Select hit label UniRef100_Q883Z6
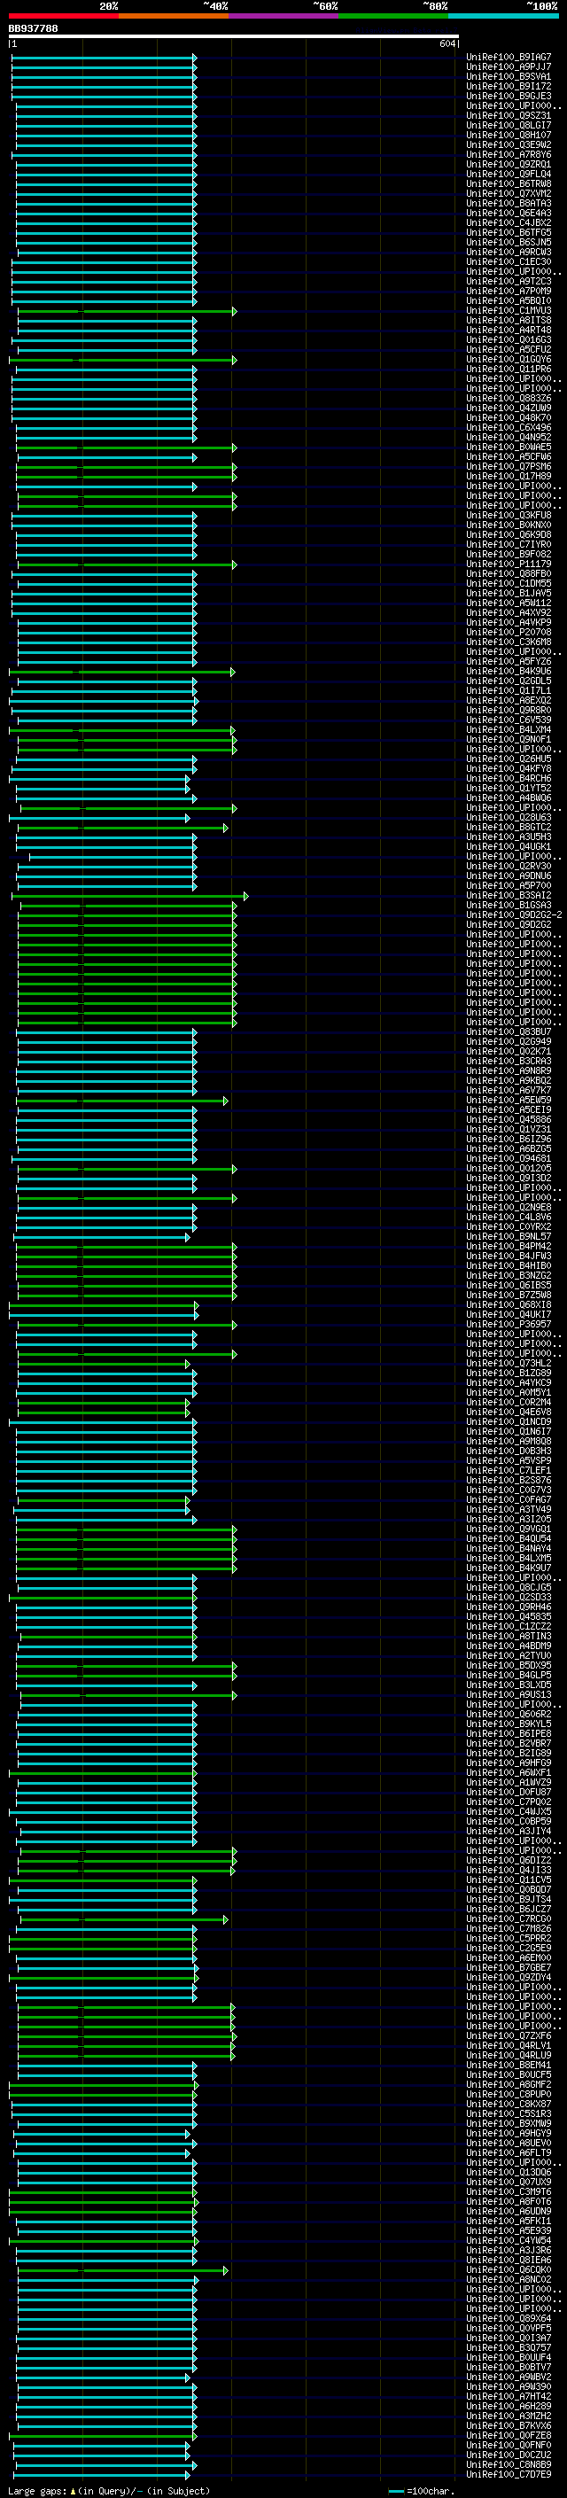567x2498 pixels. [x=509, y=399]
